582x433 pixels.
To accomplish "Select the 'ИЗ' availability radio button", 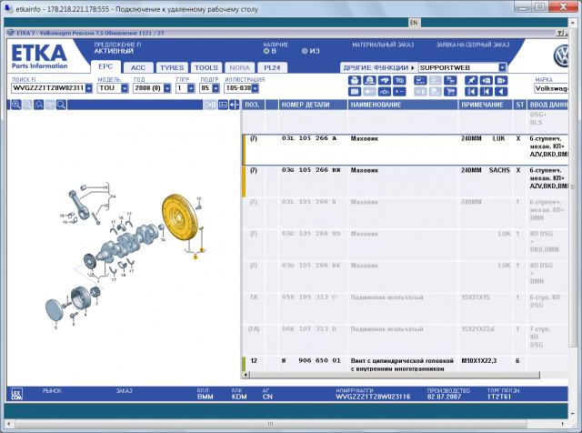I will click(305, 51).
